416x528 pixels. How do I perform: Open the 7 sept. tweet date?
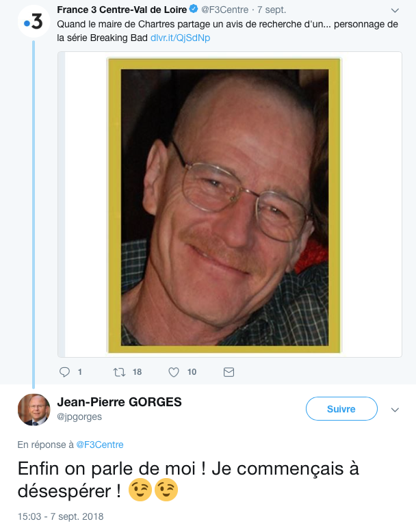pyautogui.click(x=272, y=10)
